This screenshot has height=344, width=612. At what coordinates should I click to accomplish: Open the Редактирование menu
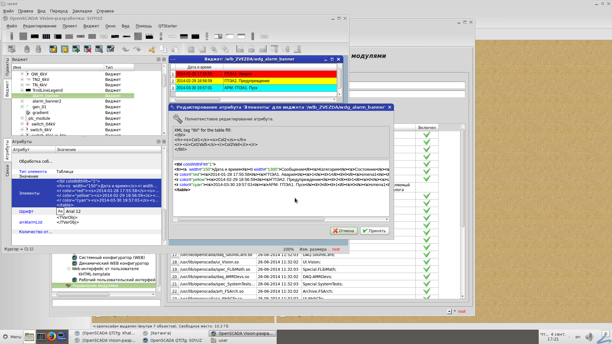(40, 26)
